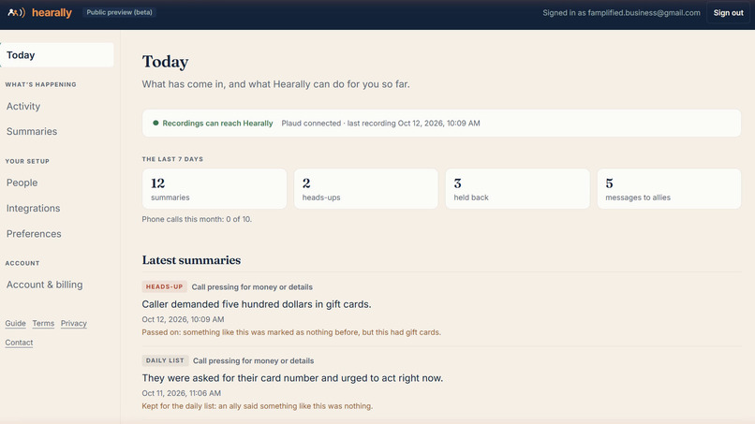Open Account & billing

44,285
